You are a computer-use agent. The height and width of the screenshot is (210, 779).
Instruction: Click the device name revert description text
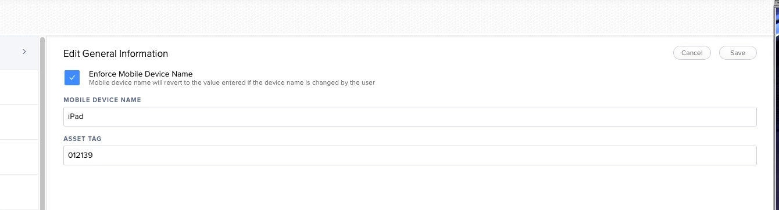coord(232,82)
